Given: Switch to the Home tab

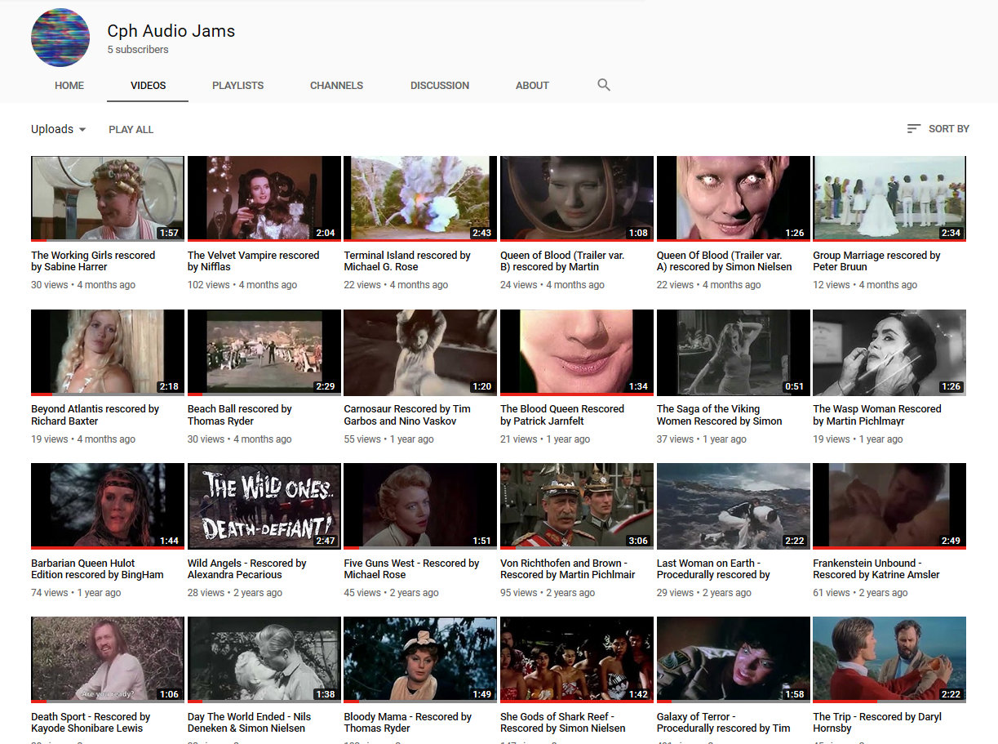Looking at the screenshot, I should tap(69, 85).
